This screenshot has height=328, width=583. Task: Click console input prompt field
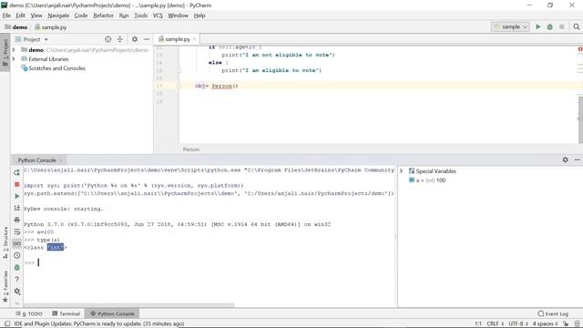point(210,263)
